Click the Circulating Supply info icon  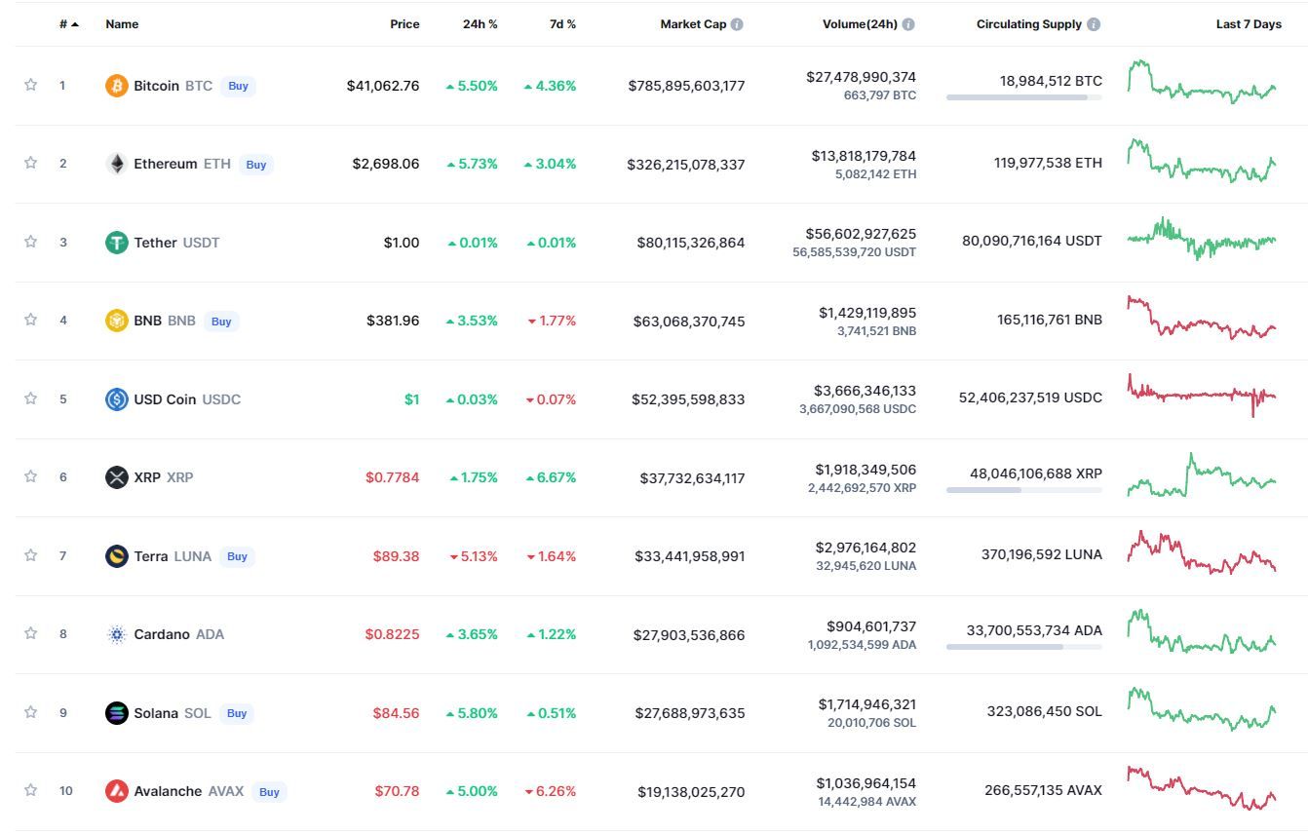[1094, 24]
